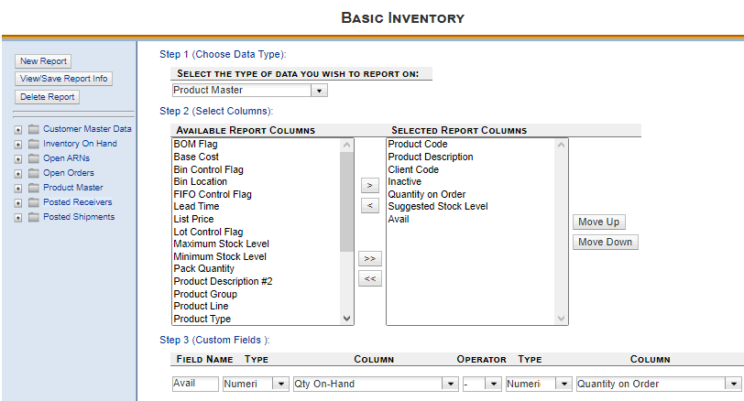Expand the Open ARNs tree node
Image resolution: width=744 pixels, height=401 pixels.
pyautogui.click(x=18, y=159)
